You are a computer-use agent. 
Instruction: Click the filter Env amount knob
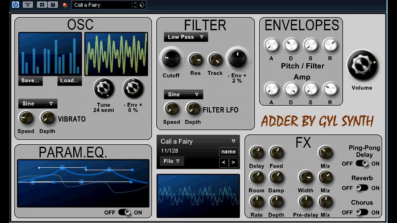[x=238, y=58]
